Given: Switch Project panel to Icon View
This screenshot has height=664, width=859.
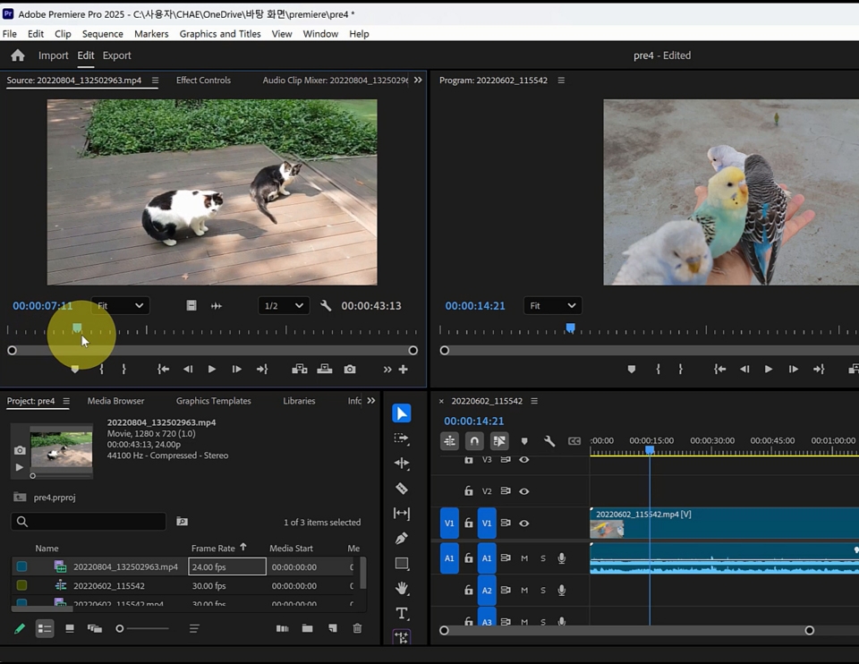Looking at the screenshot, I should coord(70,628).
